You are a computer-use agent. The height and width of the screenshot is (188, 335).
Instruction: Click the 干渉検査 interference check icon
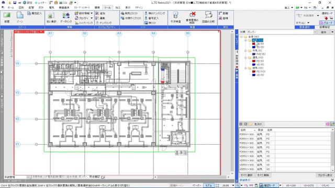(176, 17)
